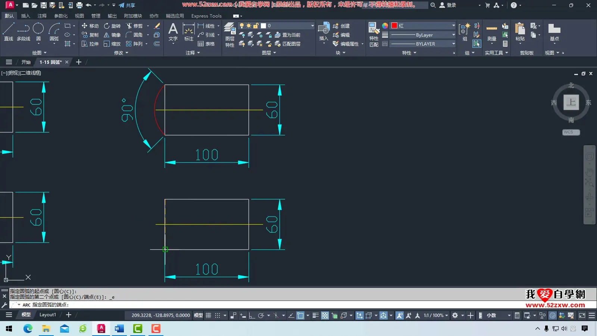Image resolution: width=597 pixels, height=336 pixels.
Task: Toggle object snap in status bar
Action: (300, 315)
